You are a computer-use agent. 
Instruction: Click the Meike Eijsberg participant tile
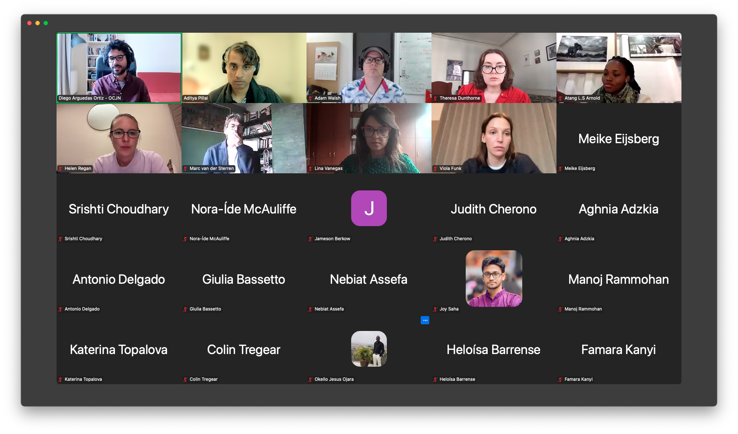[x=619, y=138]
